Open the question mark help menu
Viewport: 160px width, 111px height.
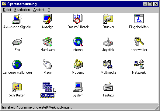point(49,10)
